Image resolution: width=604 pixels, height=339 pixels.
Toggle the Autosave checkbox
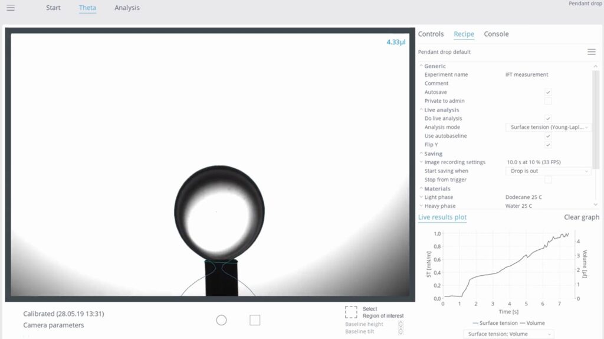click(548, 92)
